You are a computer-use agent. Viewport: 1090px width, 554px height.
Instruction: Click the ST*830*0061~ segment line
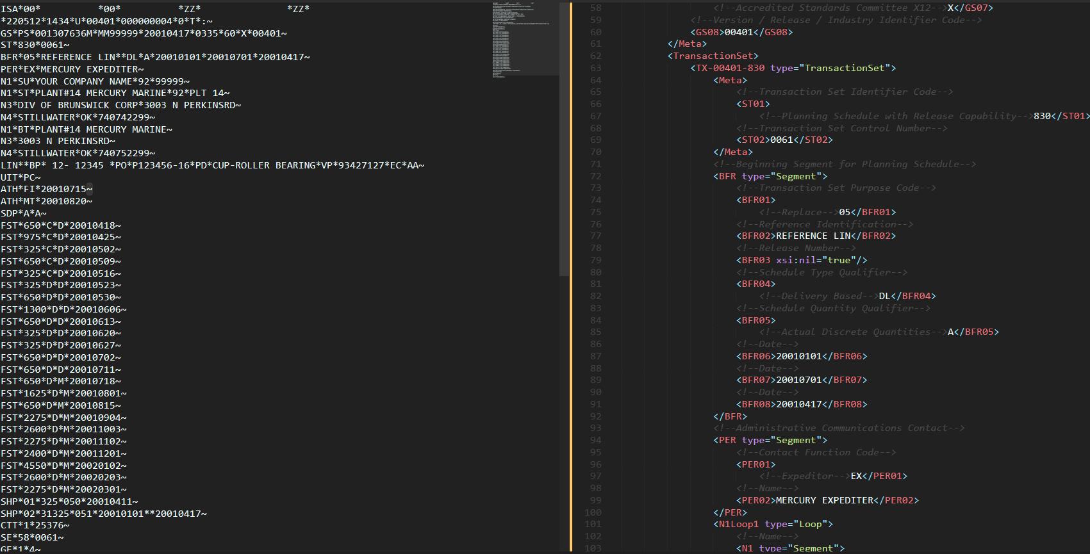click(x=35, y=45)
